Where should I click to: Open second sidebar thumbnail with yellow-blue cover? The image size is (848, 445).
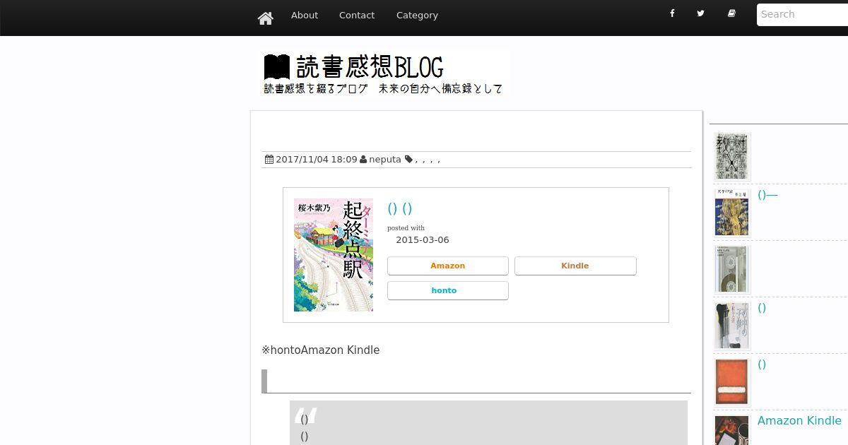click(731, 212)
